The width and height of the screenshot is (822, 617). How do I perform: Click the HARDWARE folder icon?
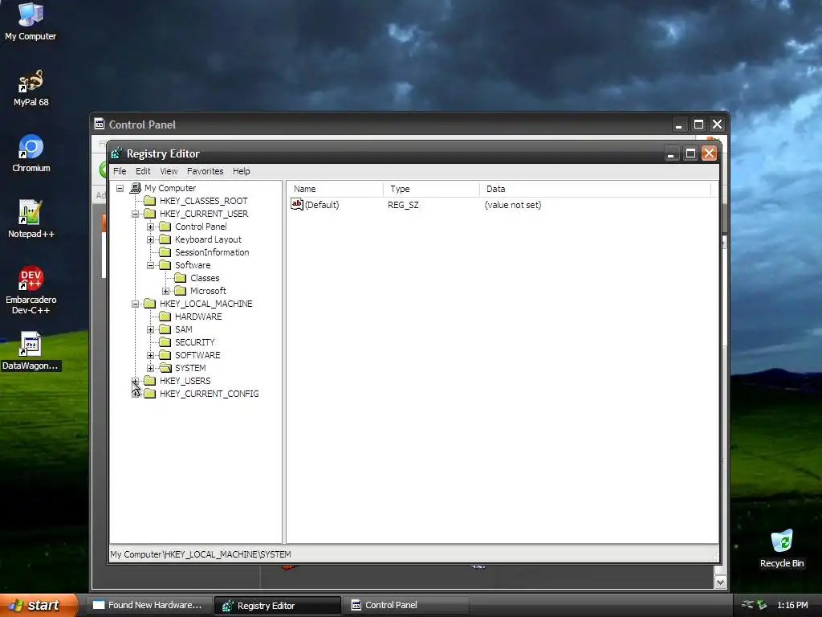click(x=165, y=317)
